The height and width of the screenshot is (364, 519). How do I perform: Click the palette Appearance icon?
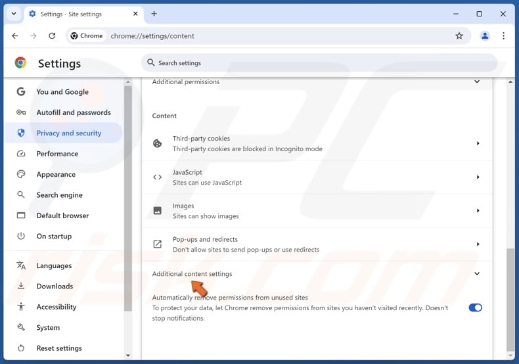(21, 174)
